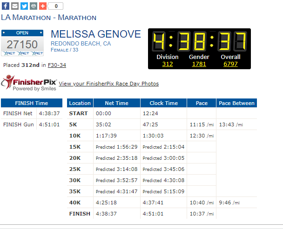Viewport: 283px width, 229px height.
Task: Click the share count bubble showing 0
Action: coord(55,6)
